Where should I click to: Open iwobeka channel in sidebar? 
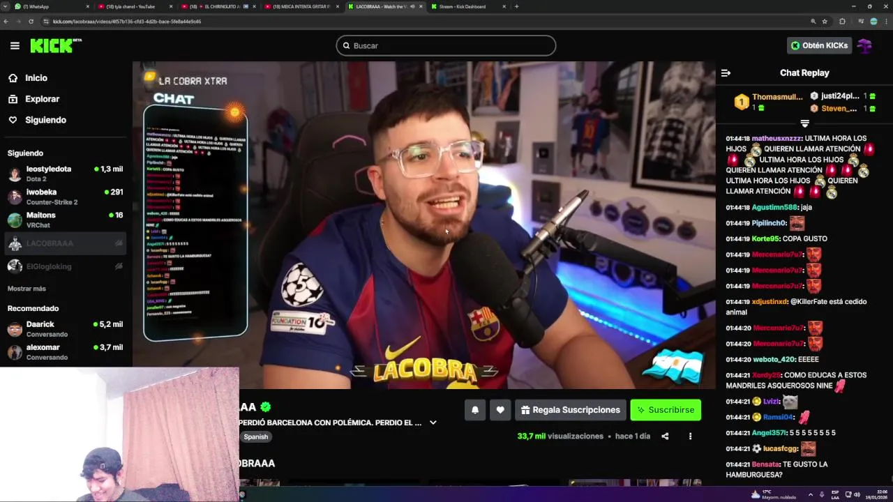[65, 197]
